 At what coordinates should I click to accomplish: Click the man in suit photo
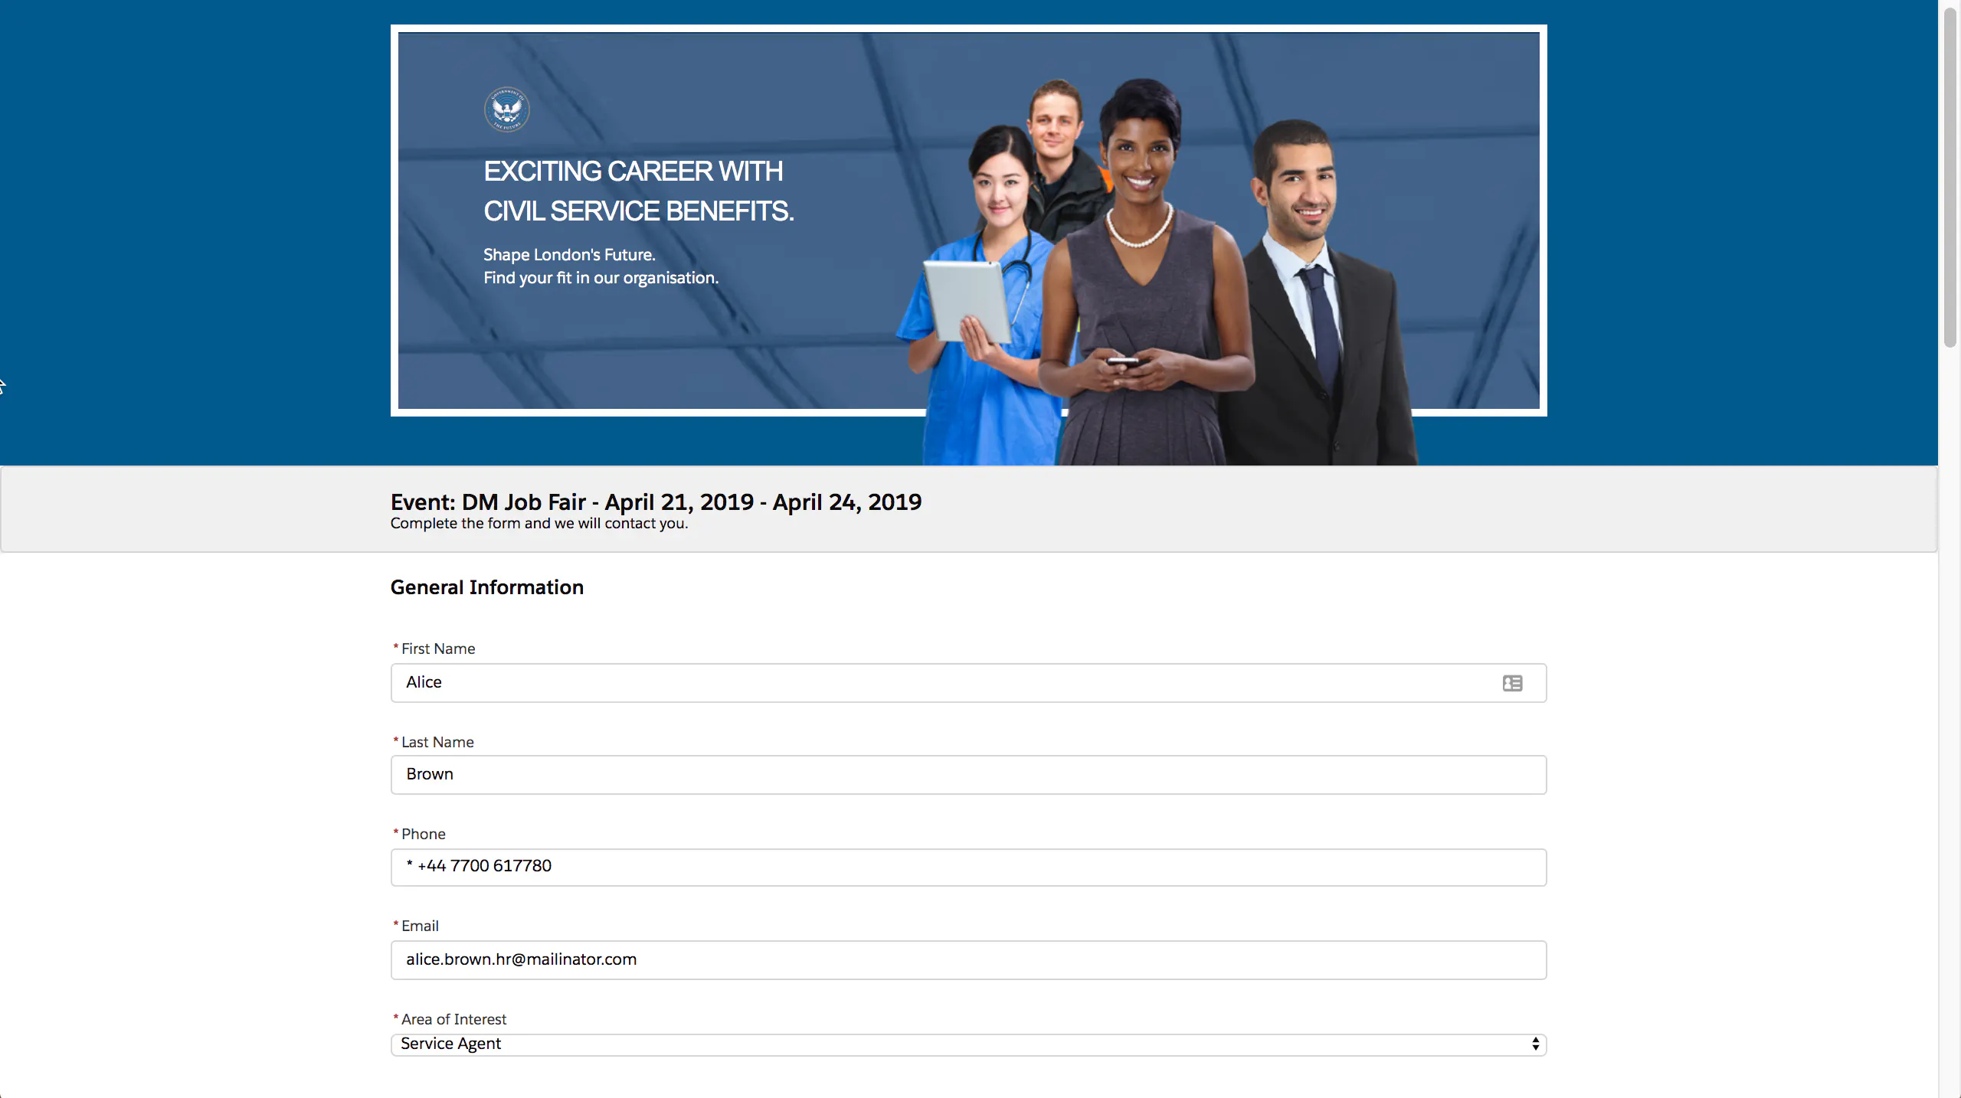1318,306
